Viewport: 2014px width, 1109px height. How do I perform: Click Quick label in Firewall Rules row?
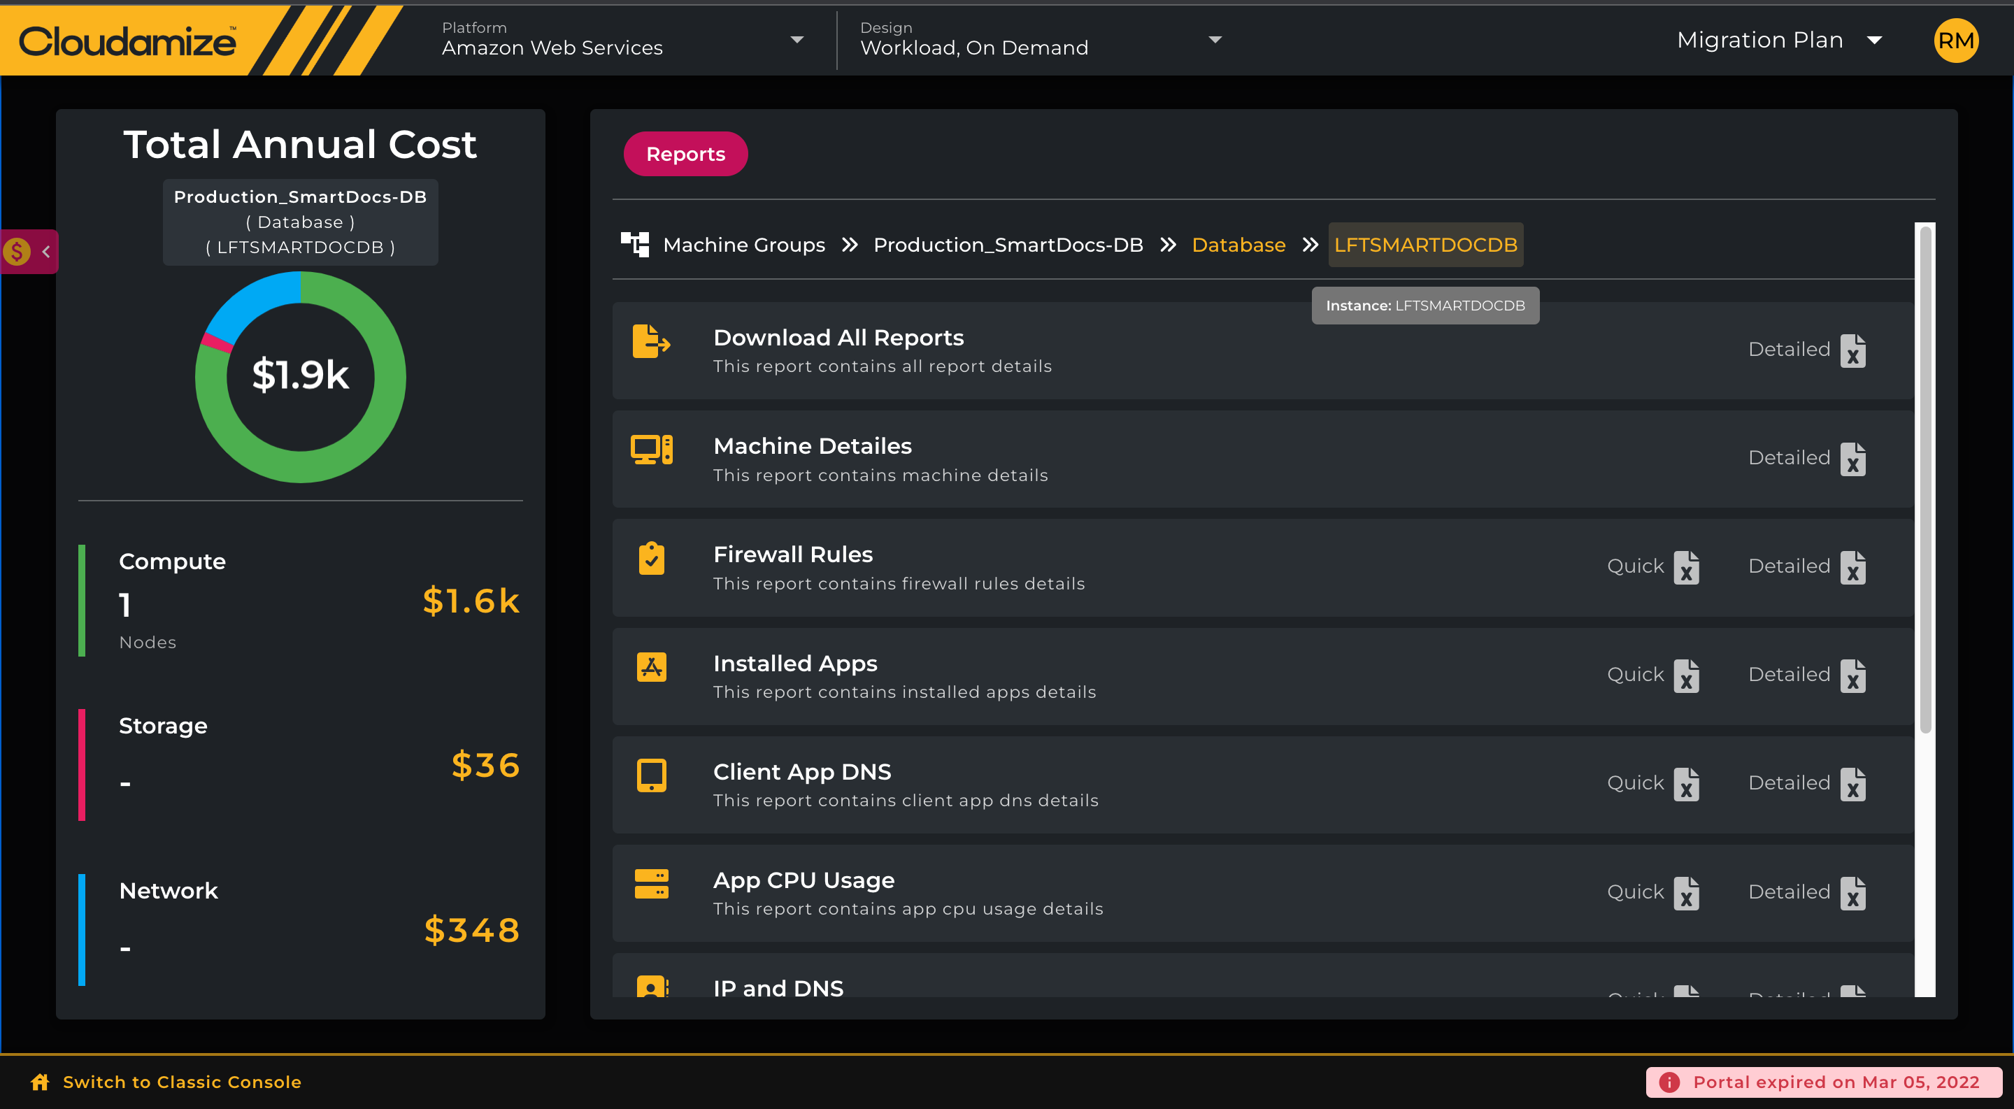pyautogui.click(x=1635, y=566)
